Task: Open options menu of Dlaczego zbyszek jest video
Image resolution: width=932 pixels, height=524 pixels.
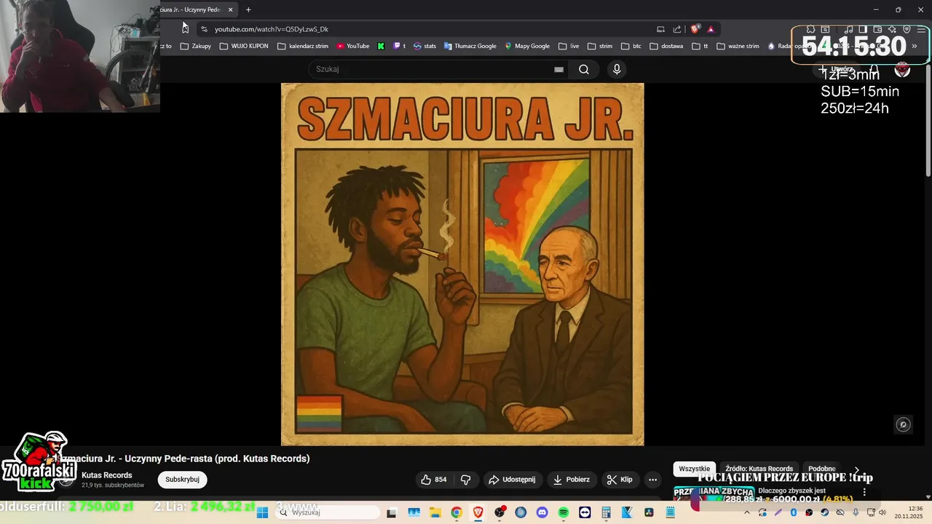Action: click(x=864, y=492)
